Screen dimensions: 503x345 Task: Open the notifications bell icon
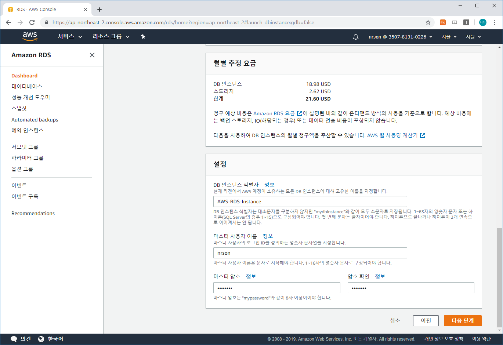tap(355, 37)
